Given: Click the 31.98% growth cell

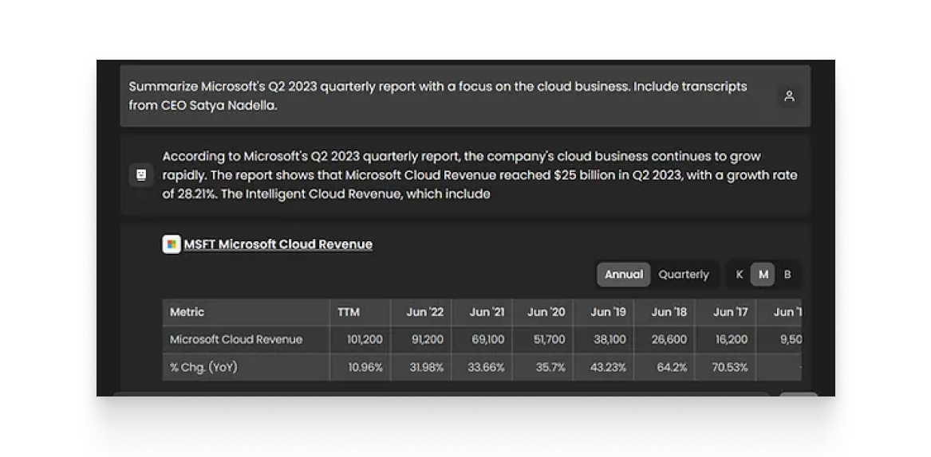Looking at the screenshot, I should 426,367.
